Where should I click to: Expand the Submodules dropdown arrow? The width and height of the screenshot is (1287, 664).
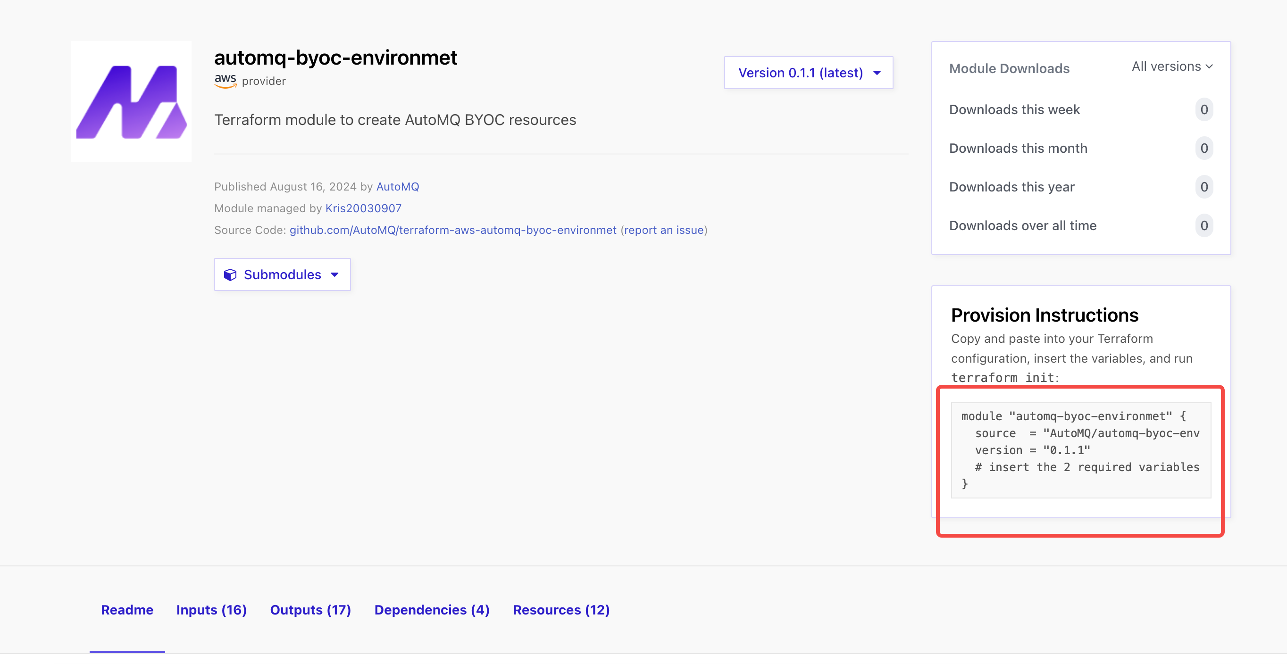[335, 274]
